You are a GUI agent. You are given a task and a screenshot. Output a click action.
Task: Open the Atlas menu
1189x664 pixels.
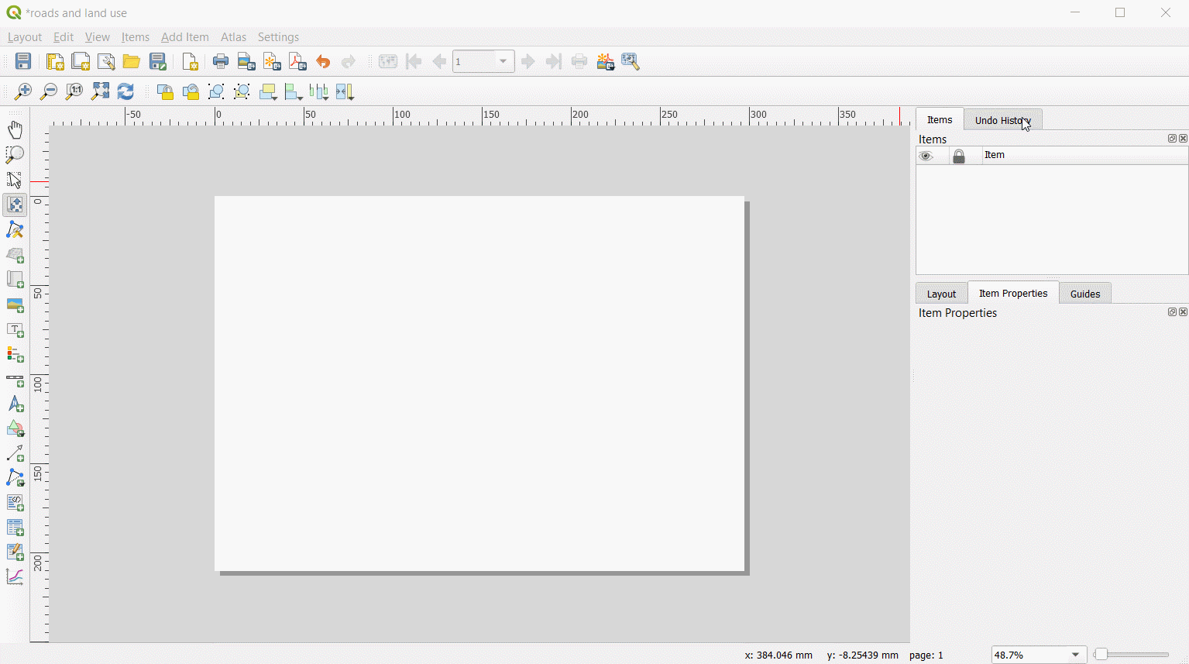pyautogui.click(x=233, y=37)
